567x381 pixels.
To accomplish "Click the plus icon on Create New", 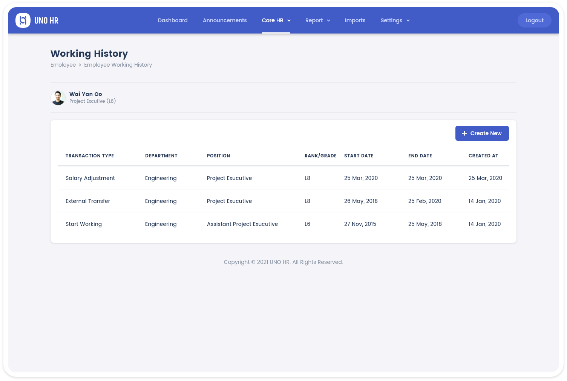I will (x=464, y=133).
